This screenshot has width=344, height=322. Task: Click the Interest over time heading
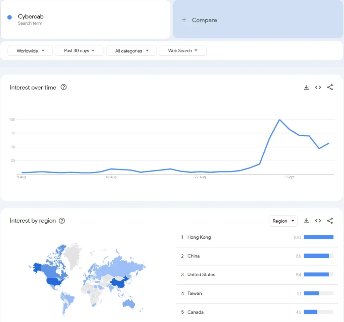pyautogui.click(x=33, y=88)
